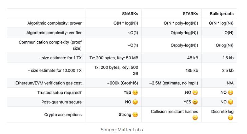Select the STARKs column header
The image size is (247, 134).
point(190,14)
